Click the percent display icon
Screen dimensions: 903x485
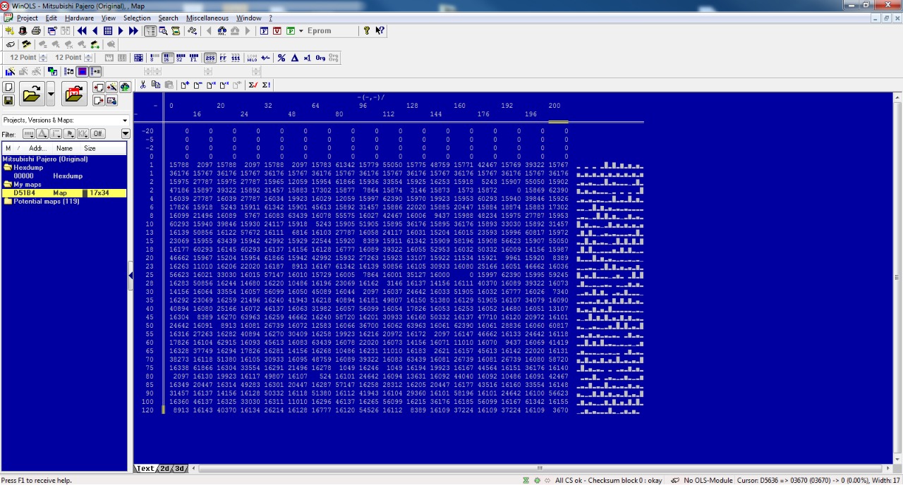[282, 58]
